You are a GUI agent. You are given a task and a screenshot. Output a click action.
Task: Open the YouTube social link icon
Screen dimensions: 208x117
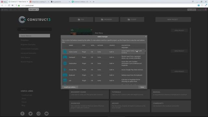click(x=46, y=113)
